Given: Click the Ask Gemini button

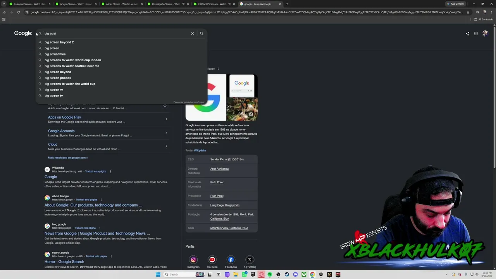Looking at the screenshot, I should pos(455,4).
